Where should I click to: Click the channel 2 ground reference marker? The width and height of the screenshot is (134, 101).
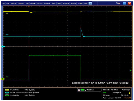tap(2, 46)
